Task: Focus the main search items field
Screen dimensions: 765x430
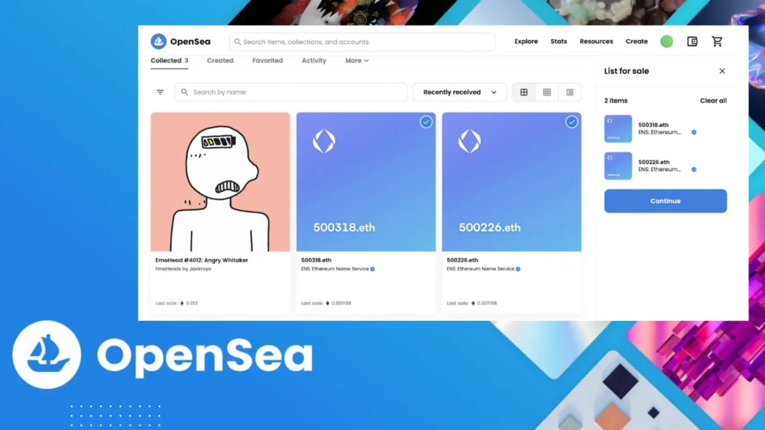Action: pyautogui.click(x=362, y=42)
